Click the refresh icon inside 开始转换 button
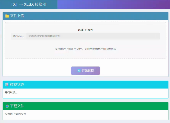The width and height of the screenshot is (170, 123). (x=79, y=71)
